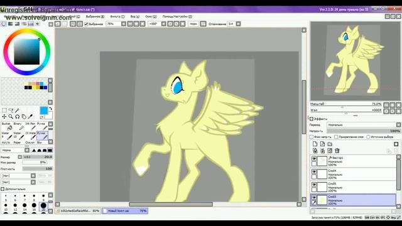Open the Окно menu
Image resolution: width=402 pixels, height=226 pixels.
[151, 16]
